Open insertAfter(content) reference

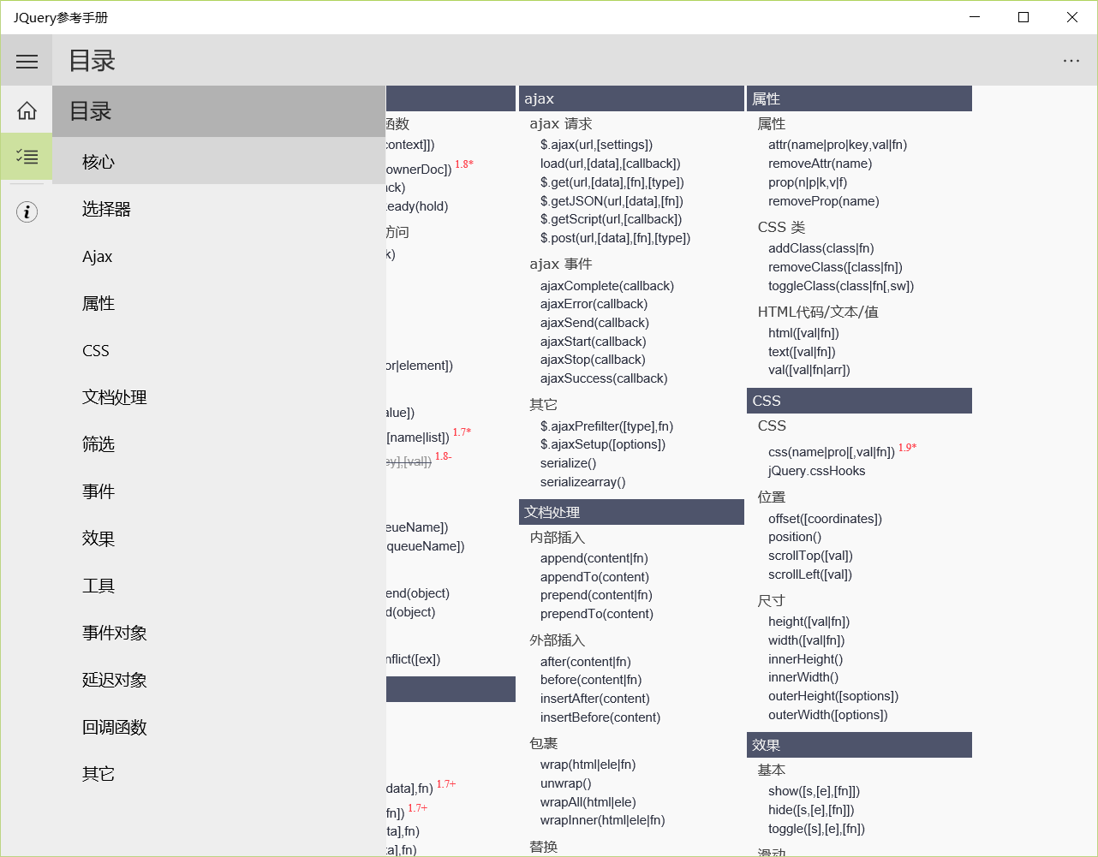(x=595, y=699)
